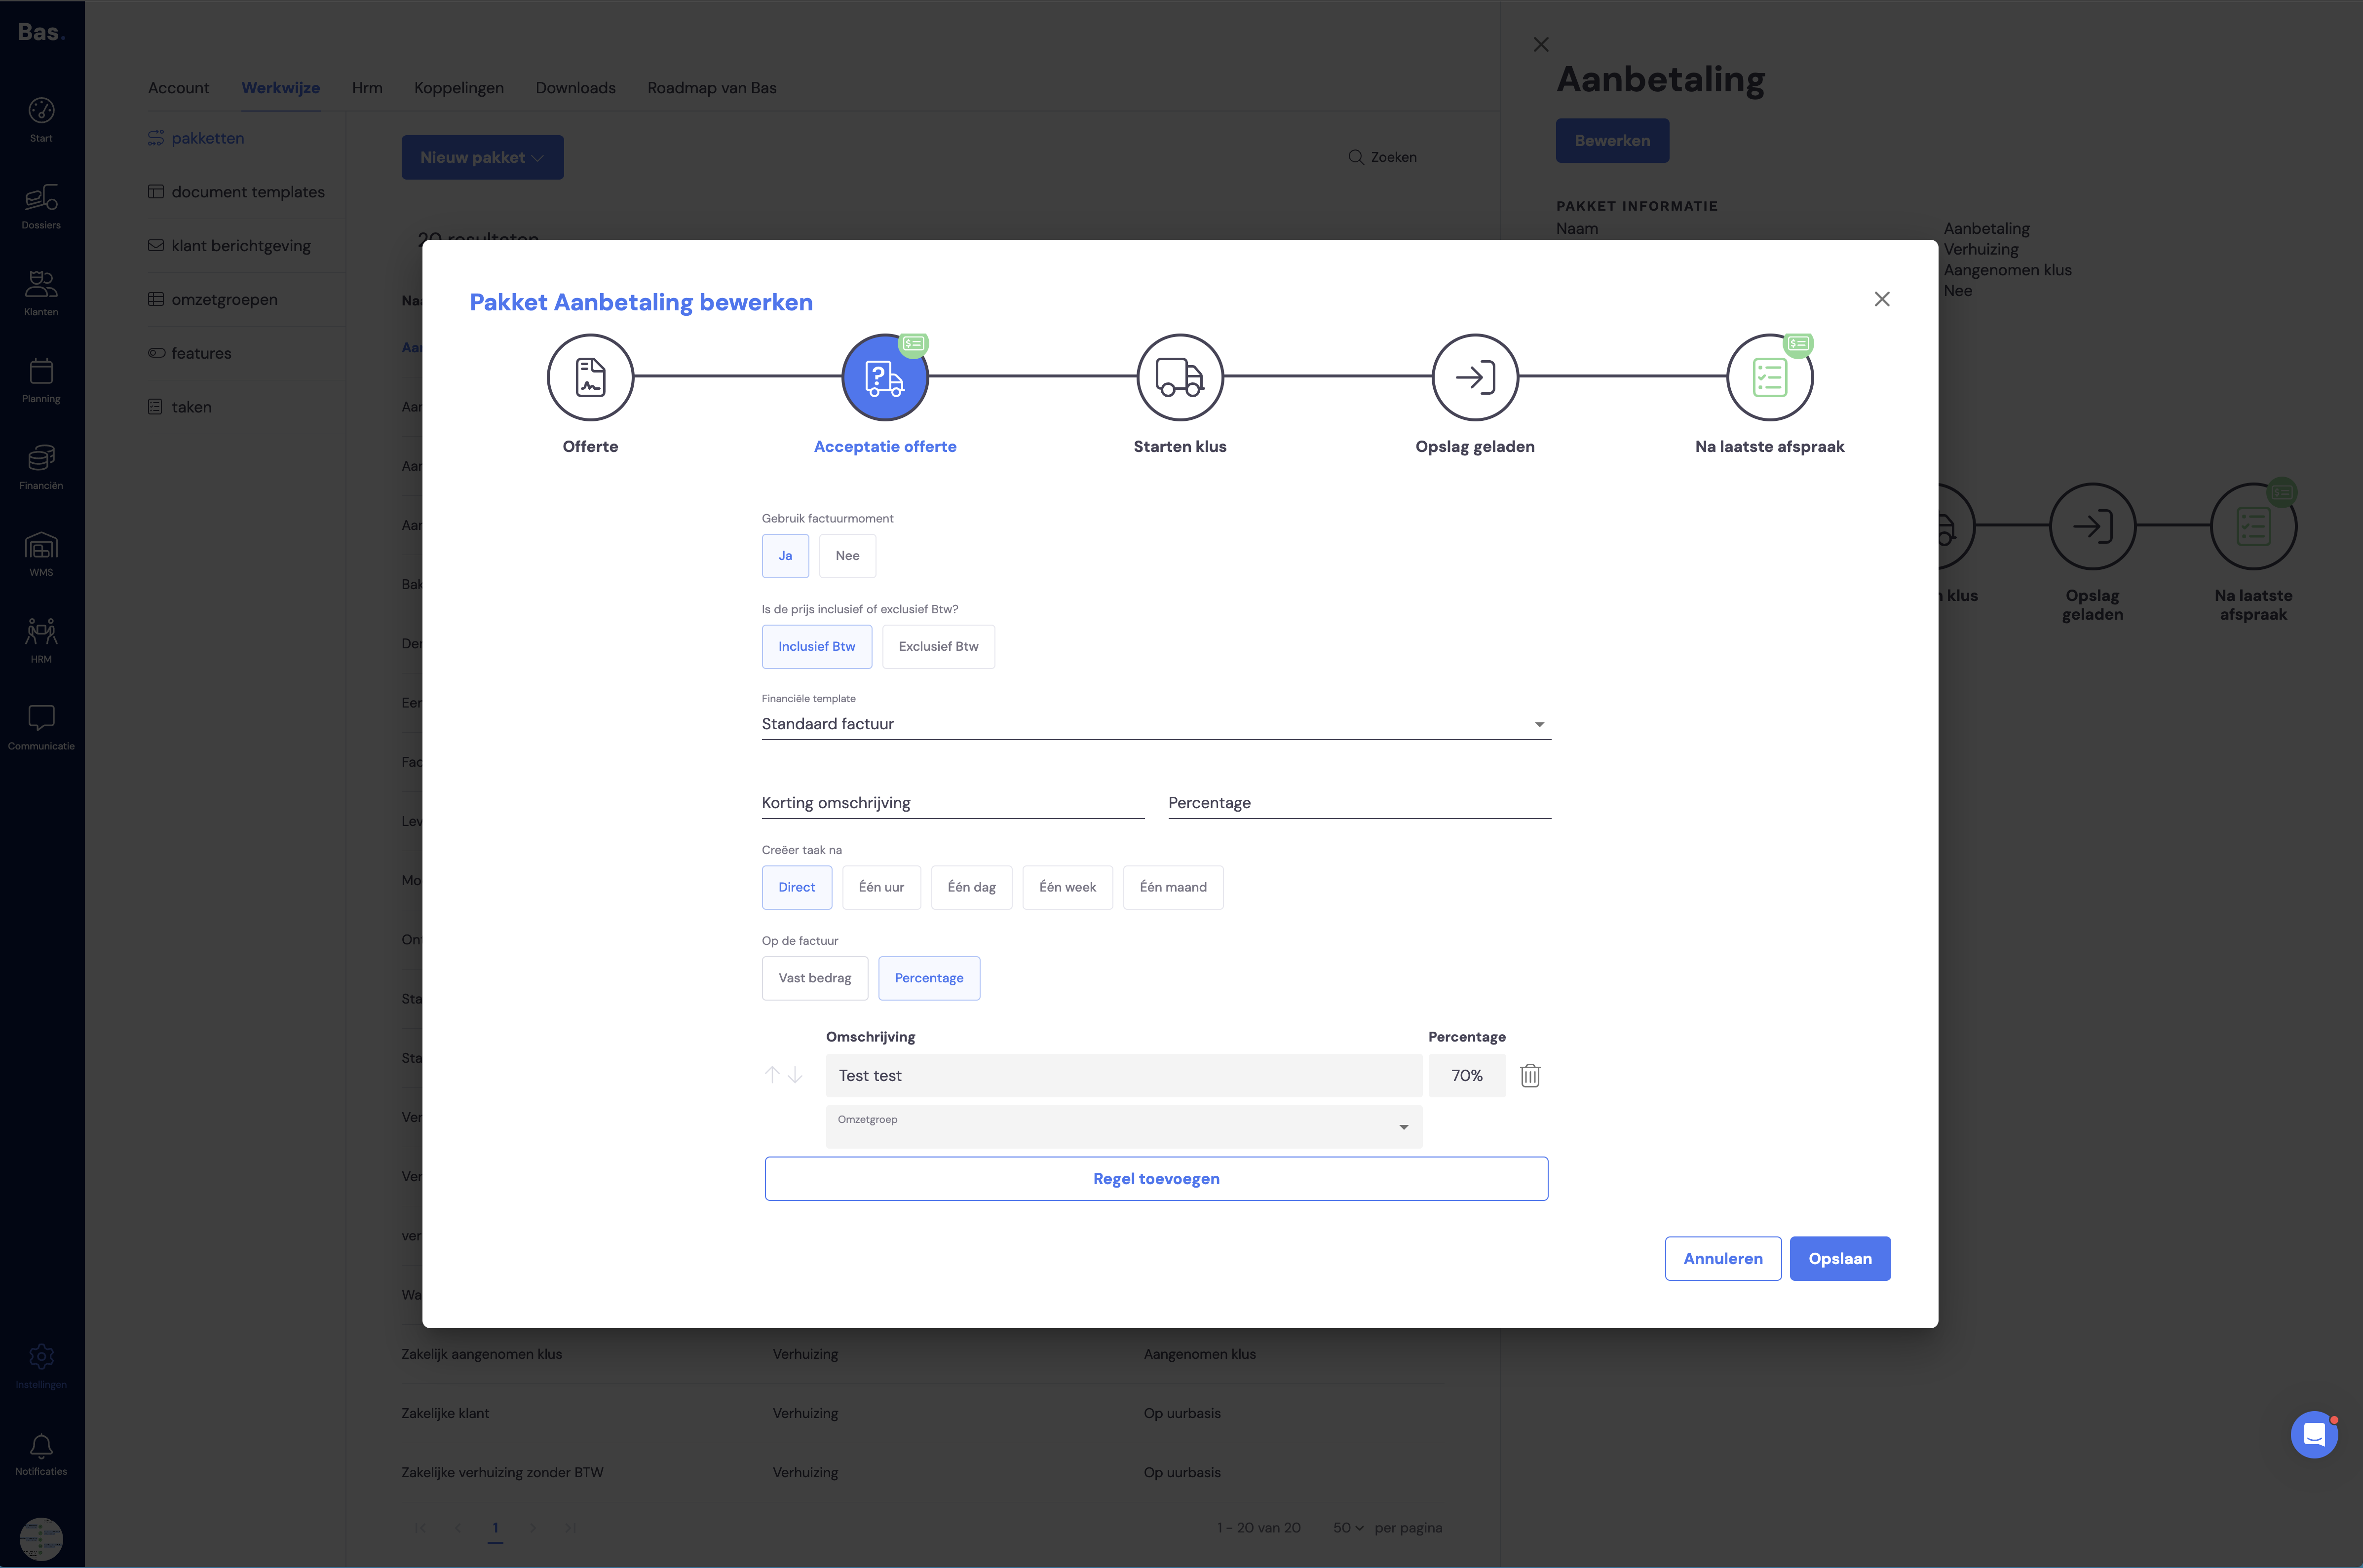Set Gebruik factuurmoment to Ja
The image size is (2363, 1568).
click(x=785, y=556)
